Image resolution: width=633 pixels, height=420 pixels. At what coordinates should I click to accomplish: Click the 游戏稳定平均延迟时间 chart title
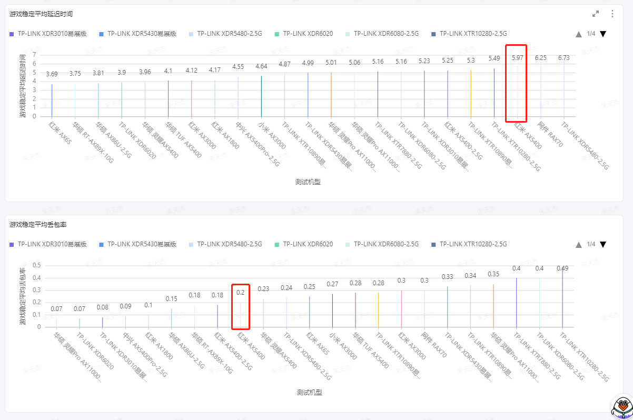tap(41, 14)
